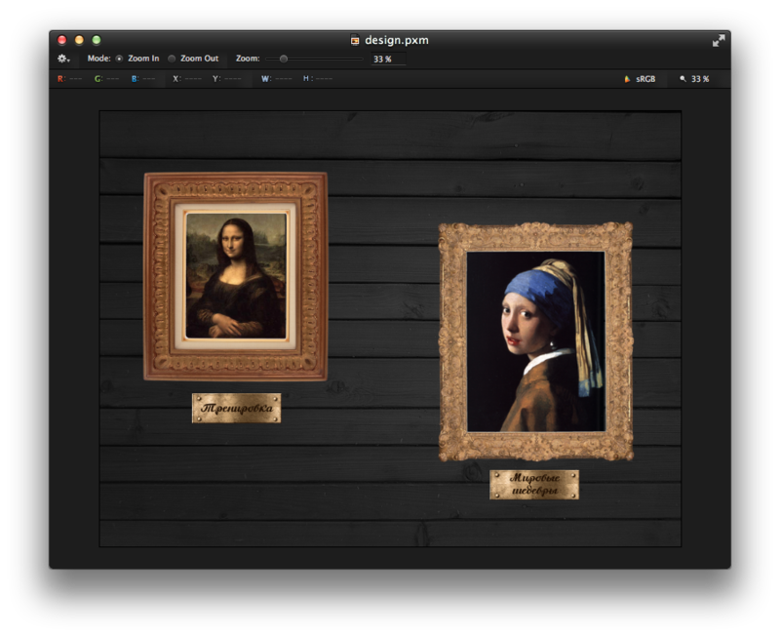This screenshot has width=780, height=637.
Task: Click the sRGB color profile icon
Action: pyautogui.click(x=627, y=79)
